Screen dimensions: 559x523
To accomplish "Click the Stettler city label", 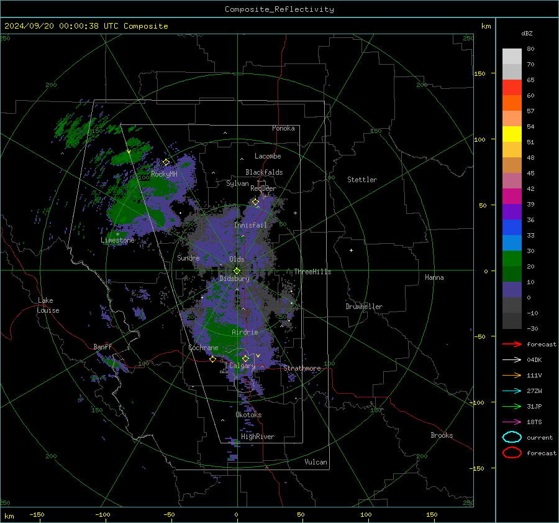I will 362,180.
